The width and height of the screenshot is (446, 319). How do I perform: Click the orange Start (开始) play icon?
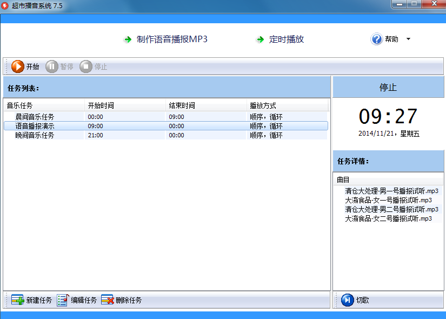18,67
